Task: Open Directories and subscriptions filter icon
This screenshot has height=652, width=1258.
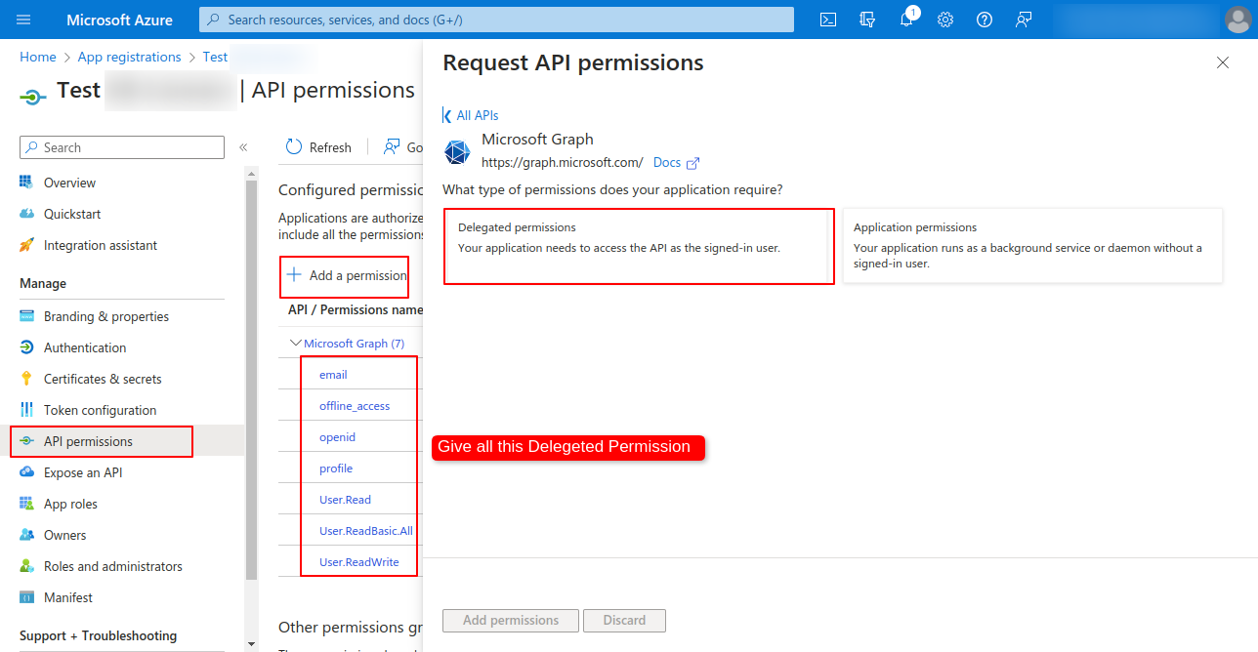Action: coord(867,20)
